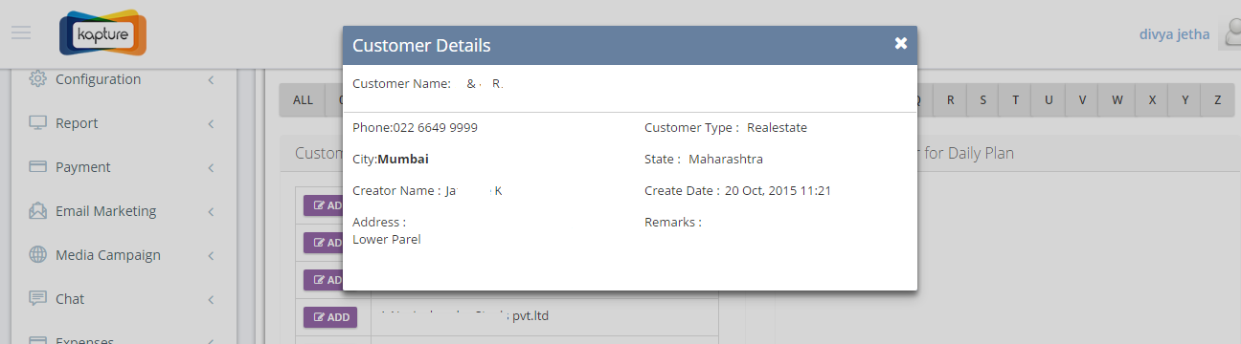This screenshot has width=1241, height=344.
Task: Click the ADD button beside pvt.ltd
Action: 330,316
